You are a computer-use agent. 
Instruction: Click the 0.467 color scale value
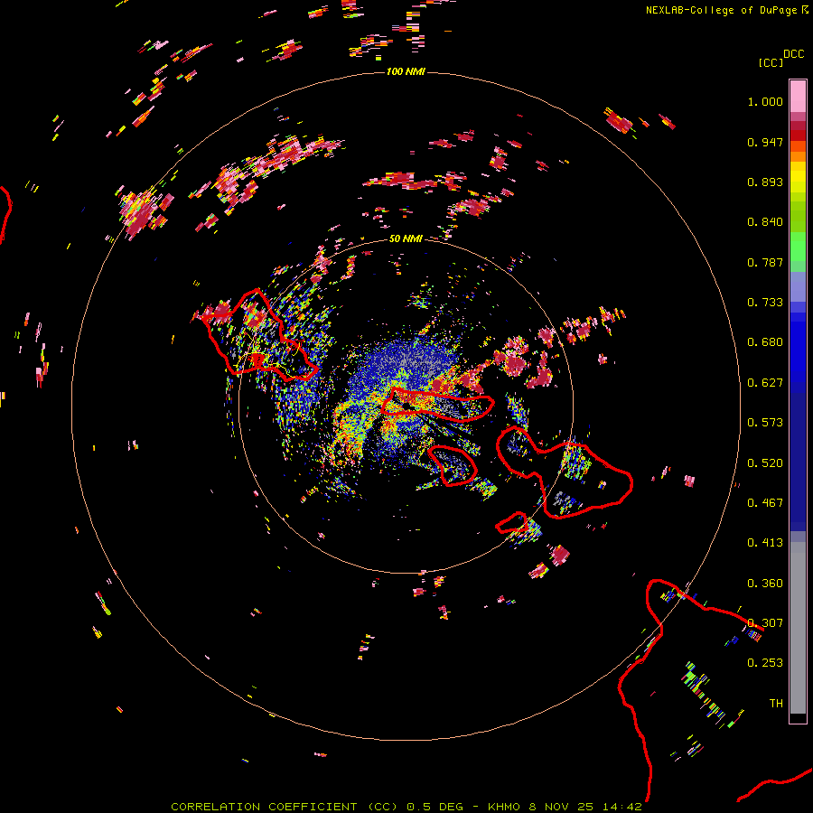(x=765, y=503)
